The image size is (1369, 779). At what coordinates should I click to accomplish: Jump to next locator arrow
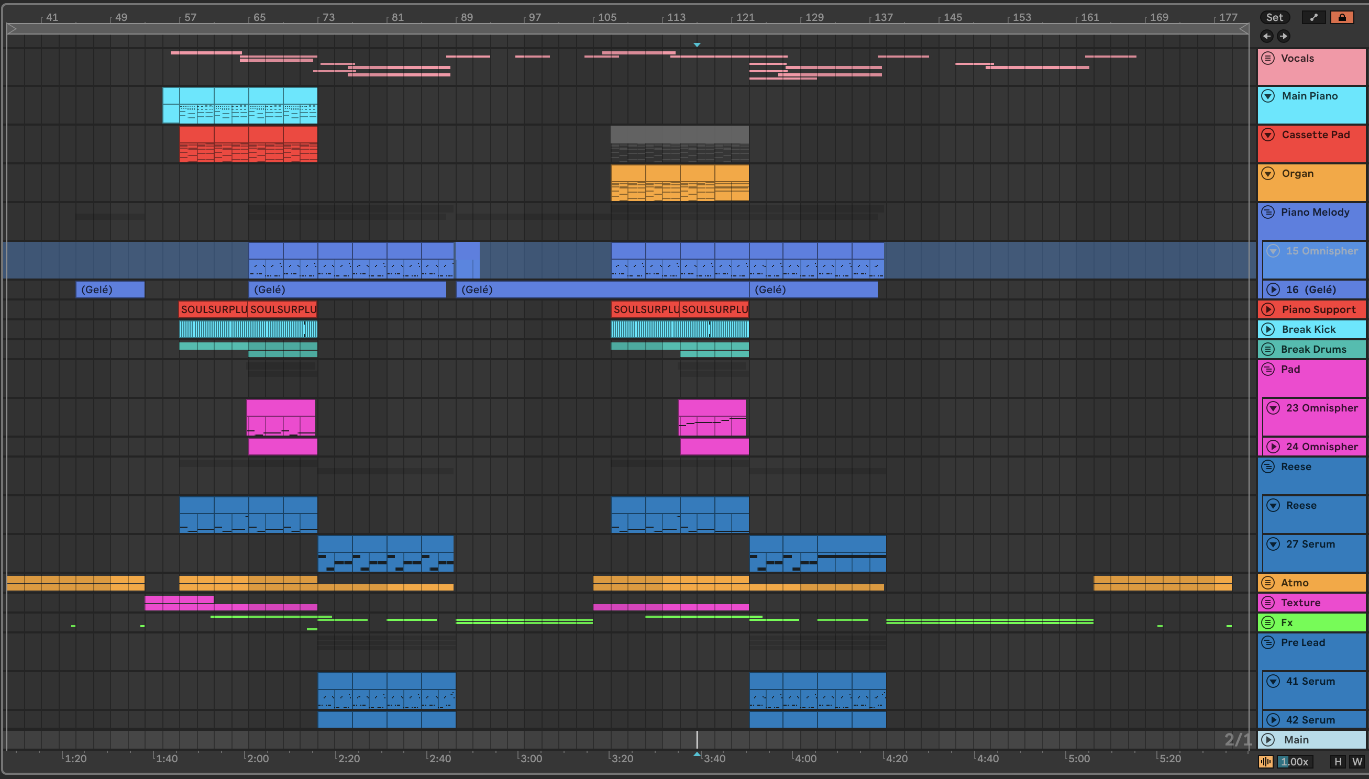[1283, 36]
